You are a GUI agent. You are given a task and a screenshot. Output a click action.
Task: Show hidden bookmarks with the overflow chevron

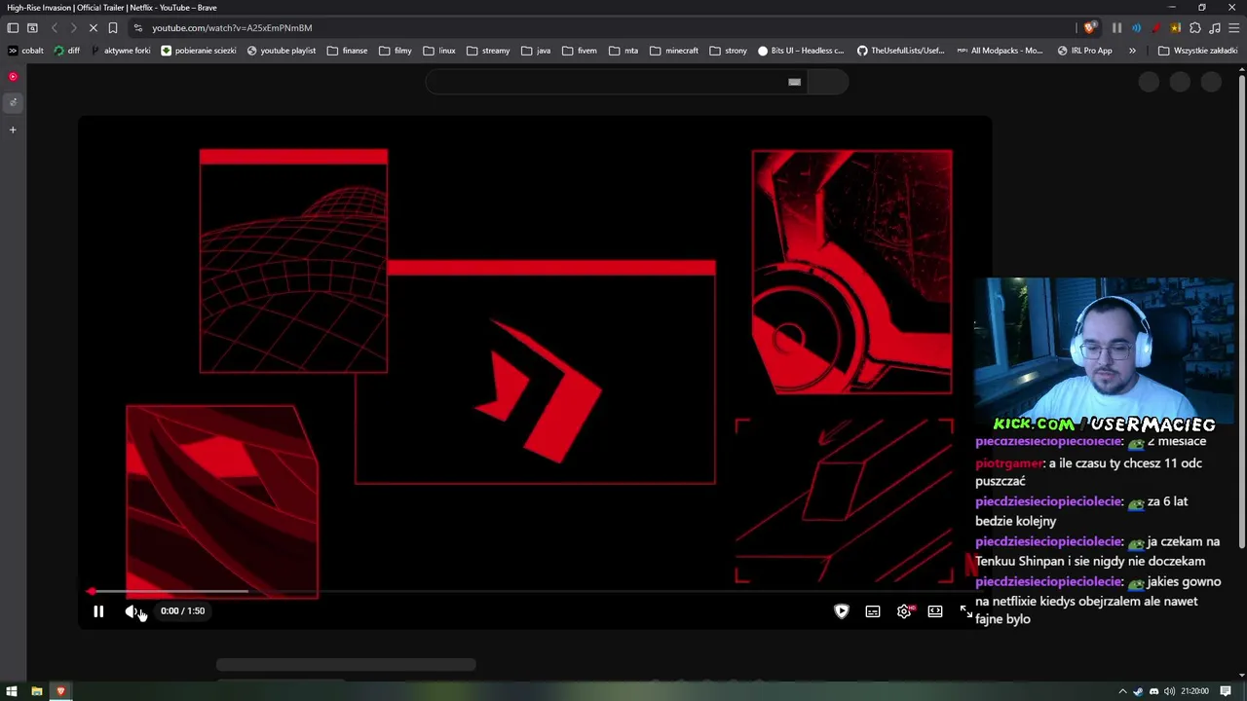(x=1132, y=51)
